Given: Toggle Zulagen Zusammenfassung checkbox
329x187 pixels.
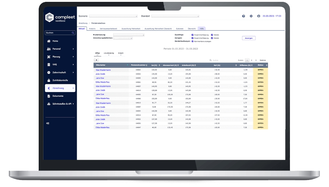Looking at the screenshot, I should click(x=192, y=38).
